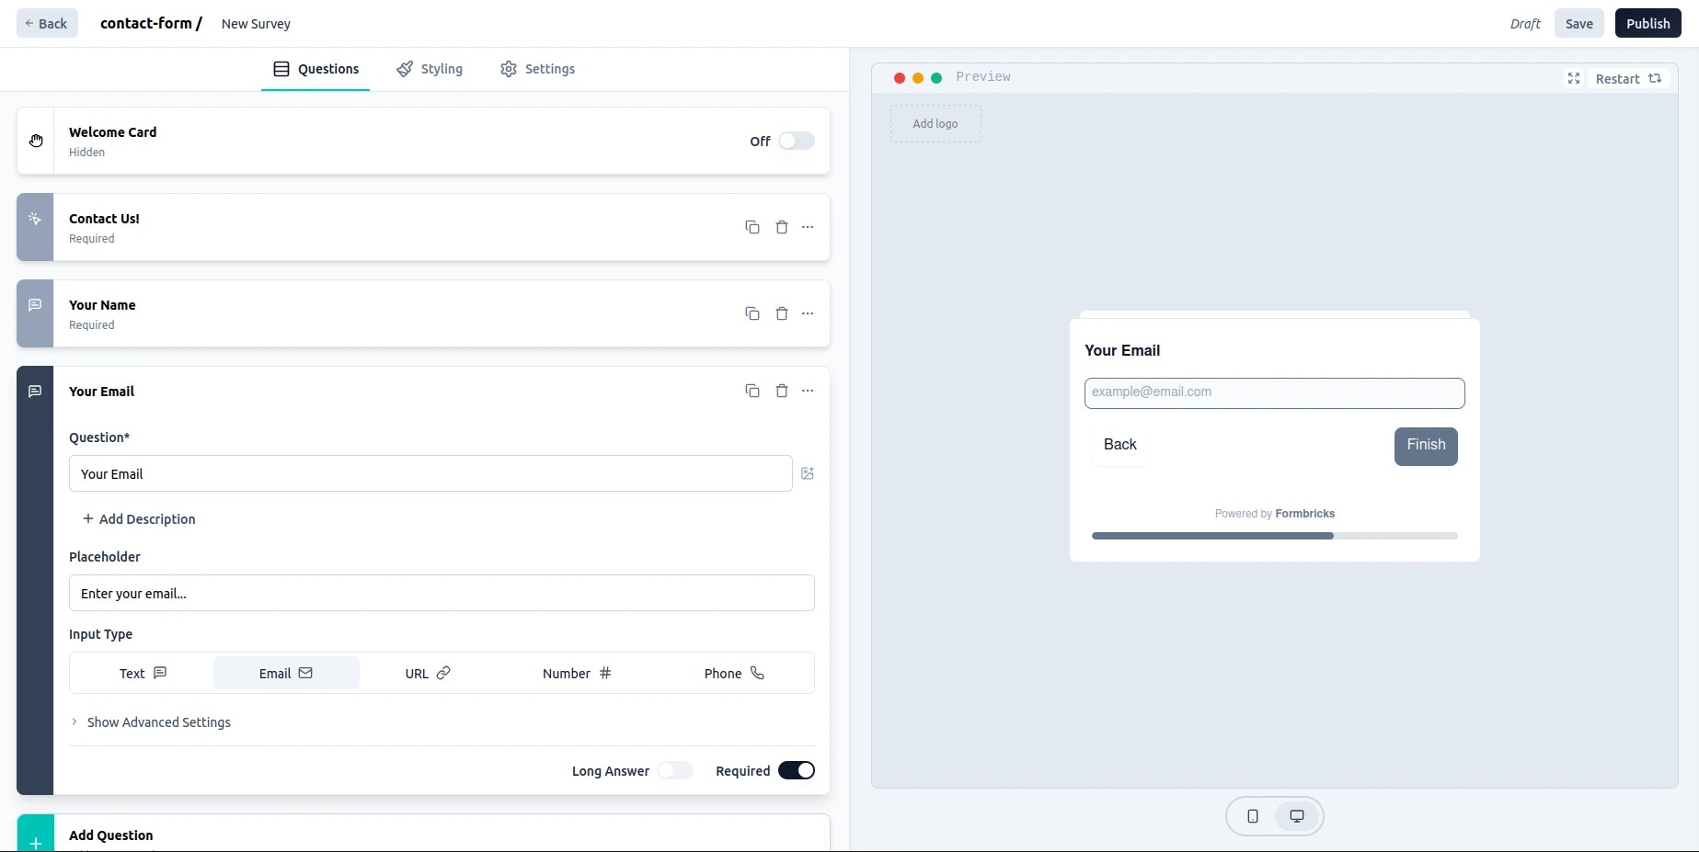The height and width of the screenshot is (852, 1699).
Task: Switch preview to mobile view
Action: click(x=1253, y=816)
